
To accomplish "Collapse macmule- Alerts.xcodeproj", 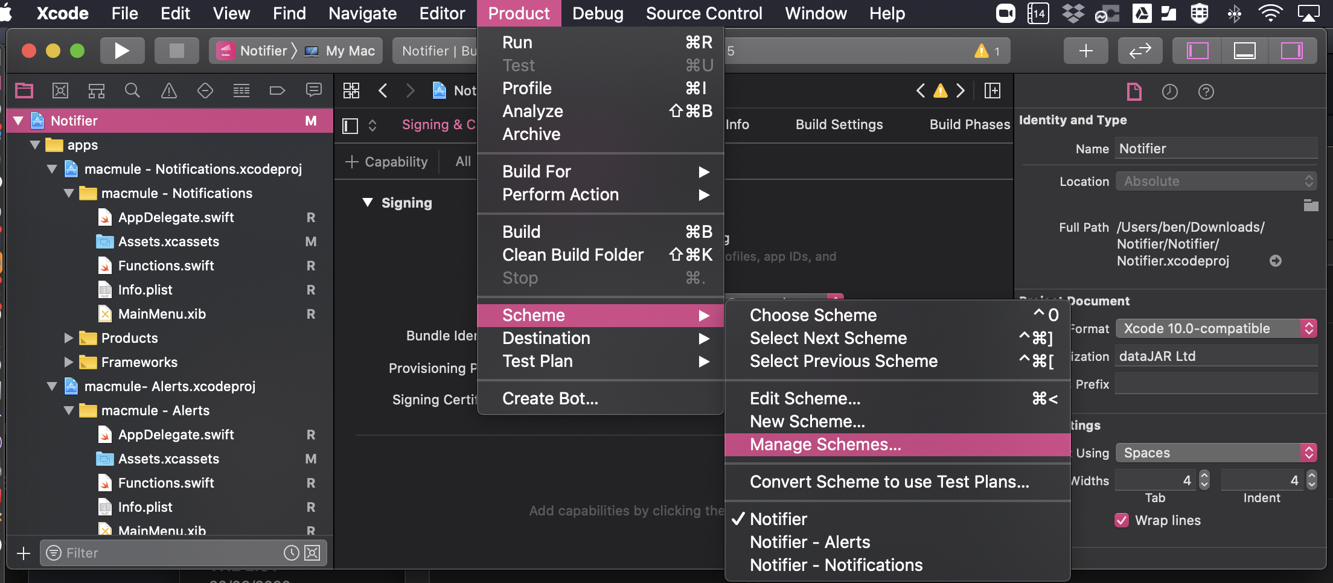I will (x=52, y=386).
